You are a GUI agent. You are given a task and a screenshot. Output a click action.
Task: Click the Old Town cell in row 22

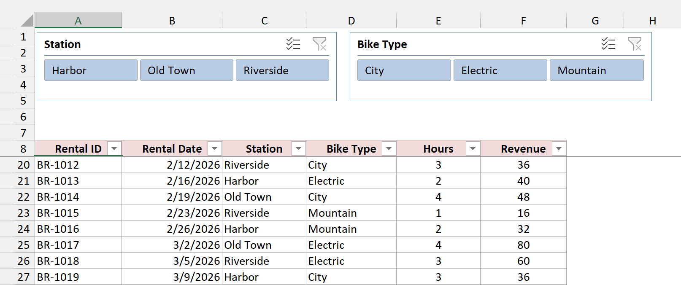pos(264,197)
